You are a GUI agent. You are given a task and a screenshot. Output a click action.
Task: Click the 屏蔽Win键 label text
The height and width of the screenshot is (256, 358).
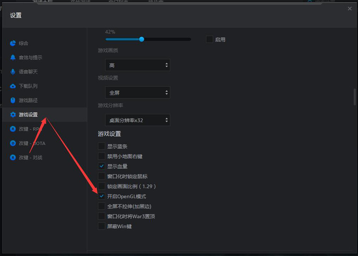click(x=119, y=226)
